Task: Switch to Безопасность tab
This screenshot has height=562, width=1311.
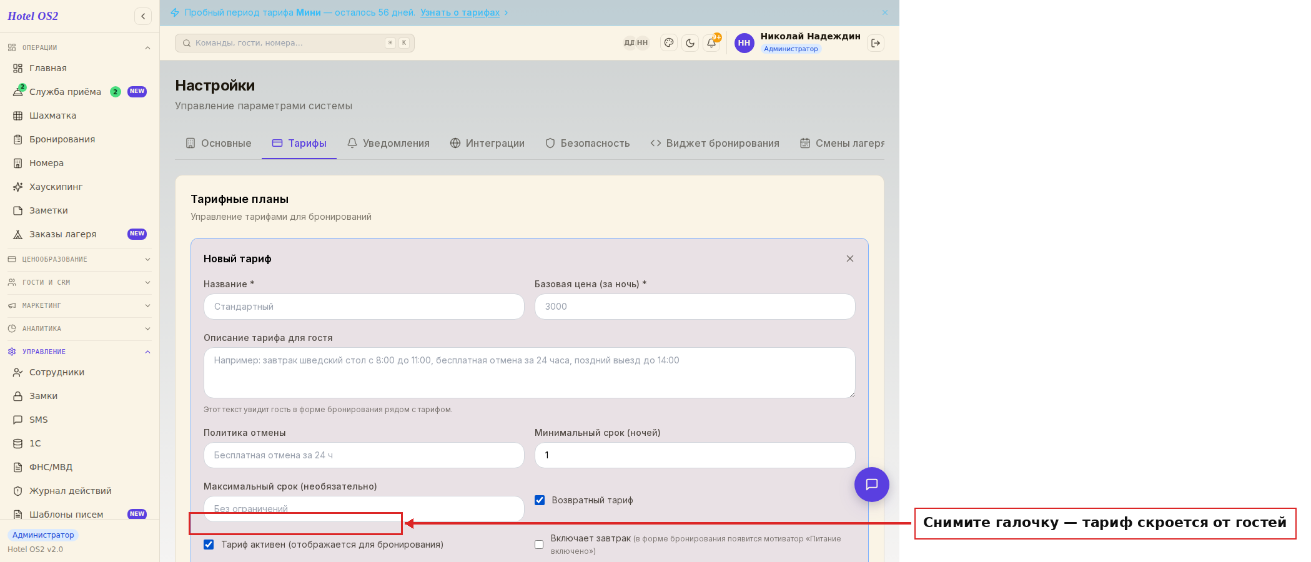Action: 588,143
